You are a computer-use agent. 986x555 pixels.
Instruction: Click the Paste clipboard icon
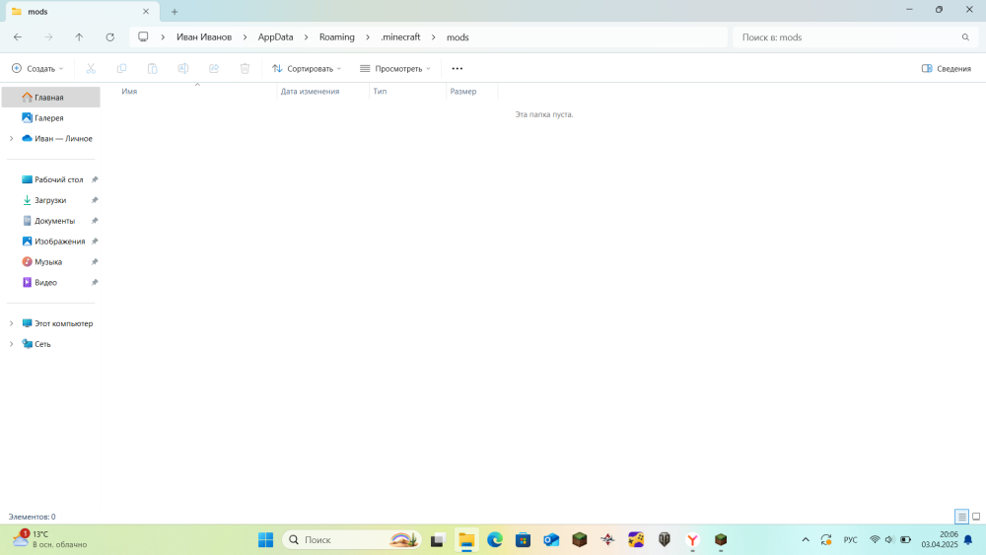[x=152, y=68]
